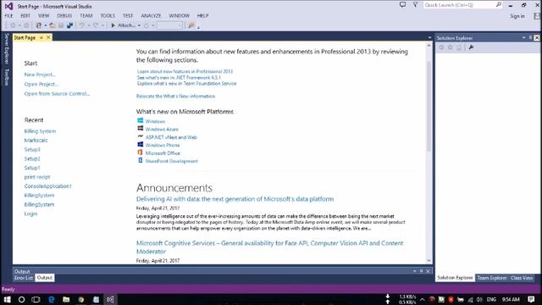Open Output panel window position dropdown

coord(414,271)
